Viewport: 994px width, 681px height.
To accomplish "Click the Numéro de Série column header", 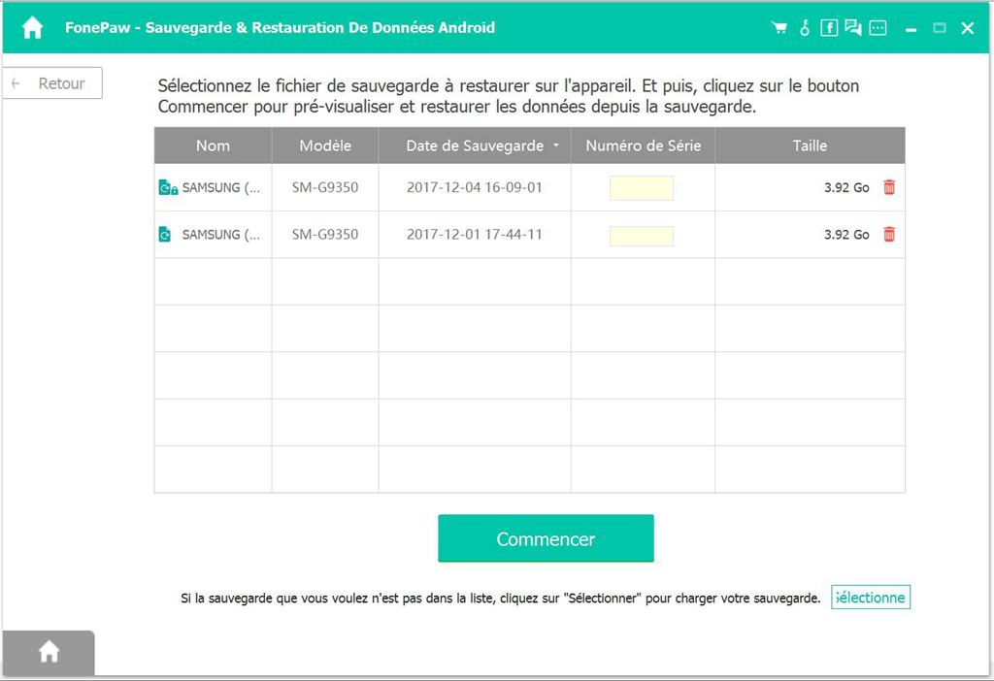I will coord(643,146).
